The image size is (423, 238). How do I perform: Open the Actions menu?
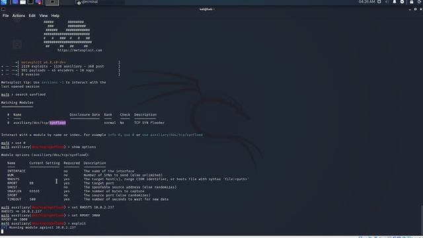(x=19, y=16)
